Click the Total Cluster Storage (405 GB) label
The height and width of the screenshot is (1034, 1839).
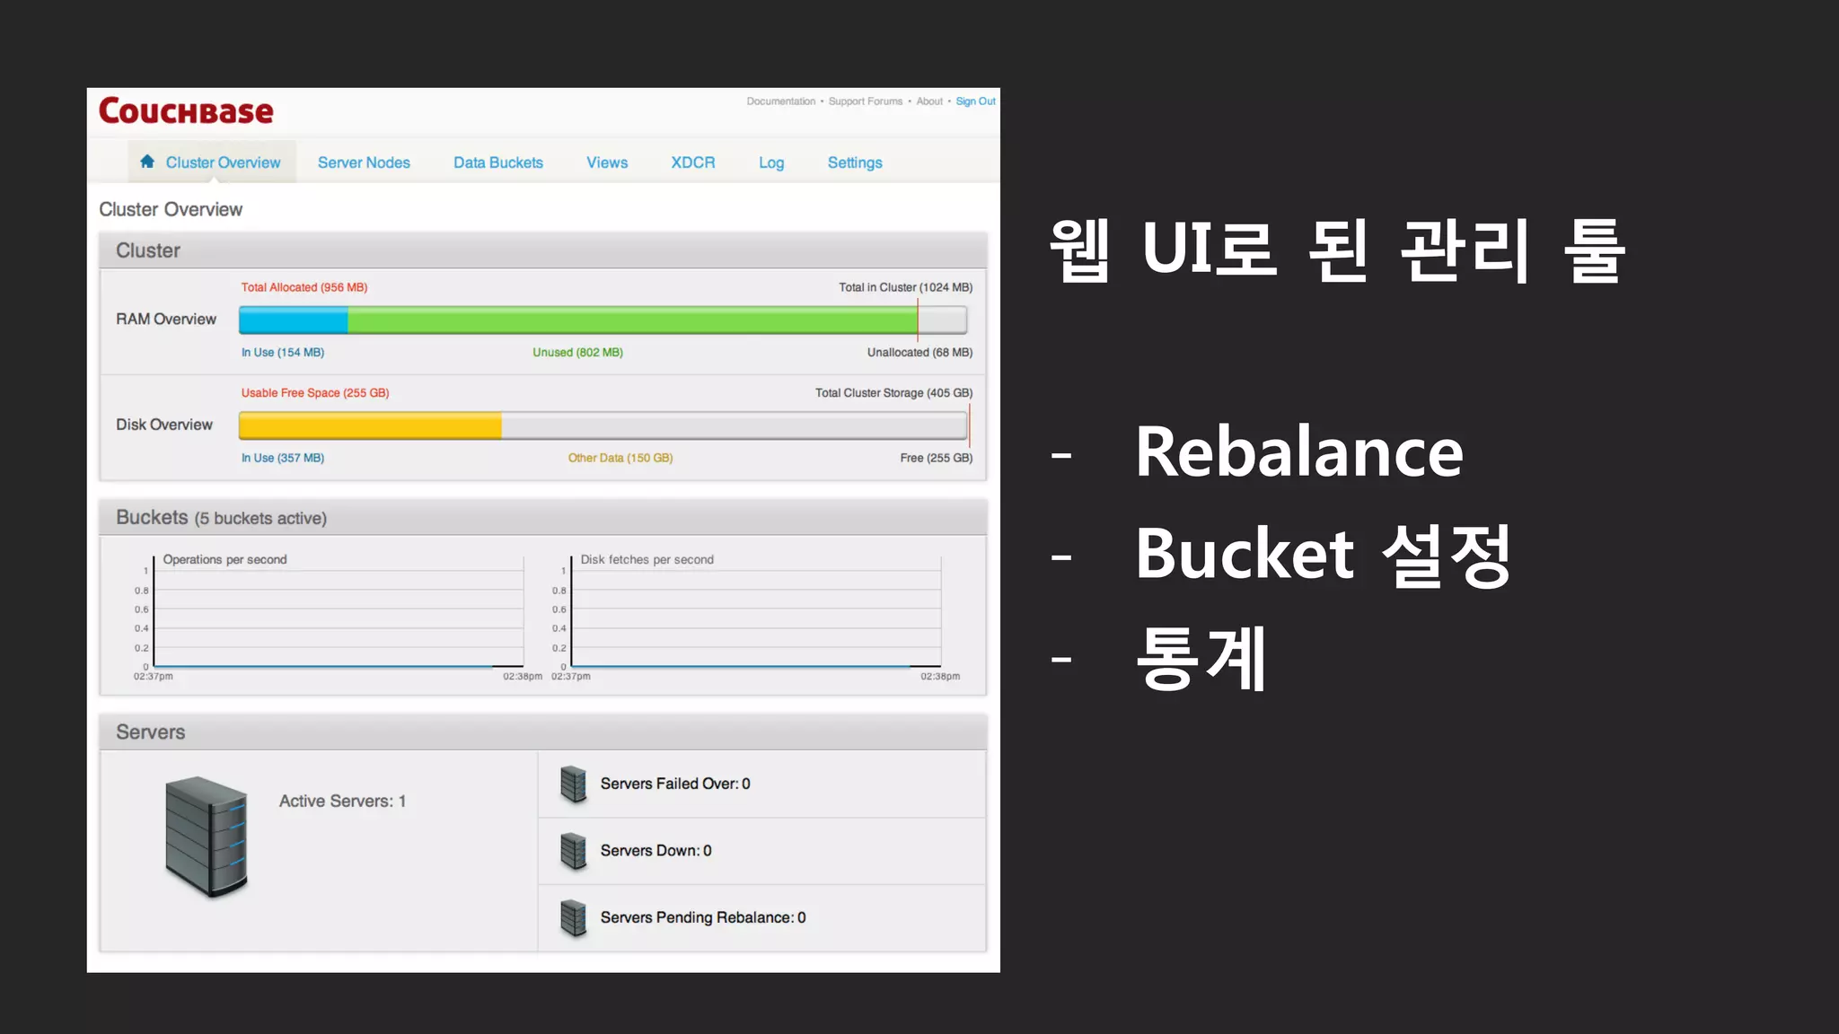tap(893, 393)
